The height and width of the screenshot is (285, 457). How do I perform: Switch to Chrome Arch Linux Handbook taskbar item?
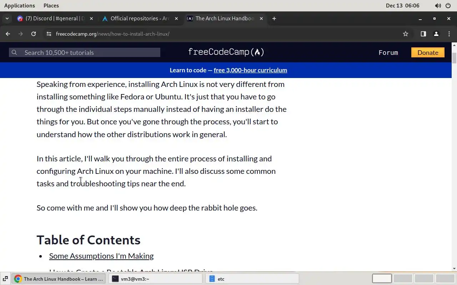(x=59, y=279)
